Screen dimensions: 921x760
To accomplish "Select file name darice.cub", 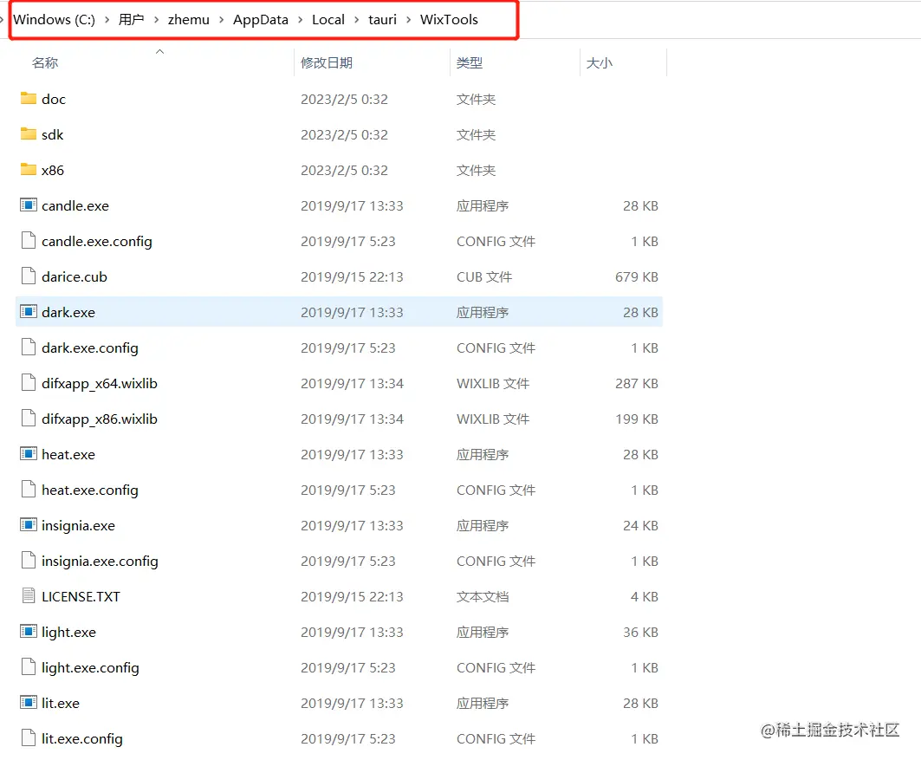I will tap(75, 276).
